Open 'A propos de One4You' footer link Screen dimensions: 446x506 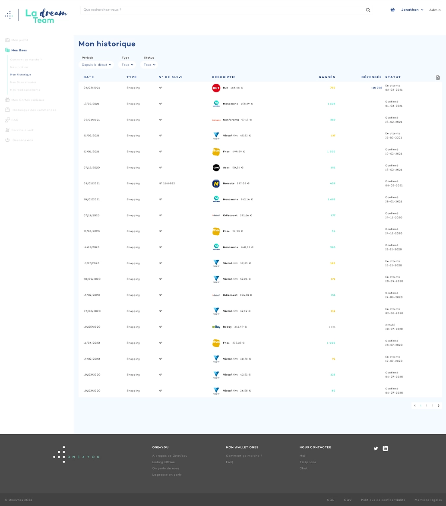pos(170,455)
